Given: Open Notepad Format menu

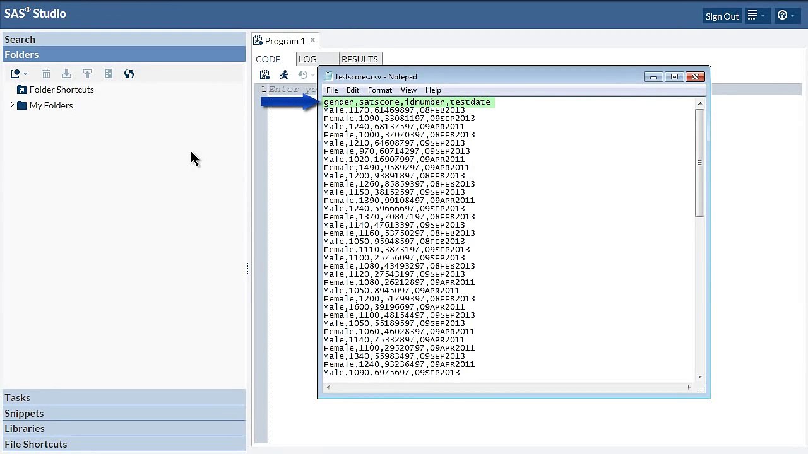Looking at the screenshot, I should point(379,90).
